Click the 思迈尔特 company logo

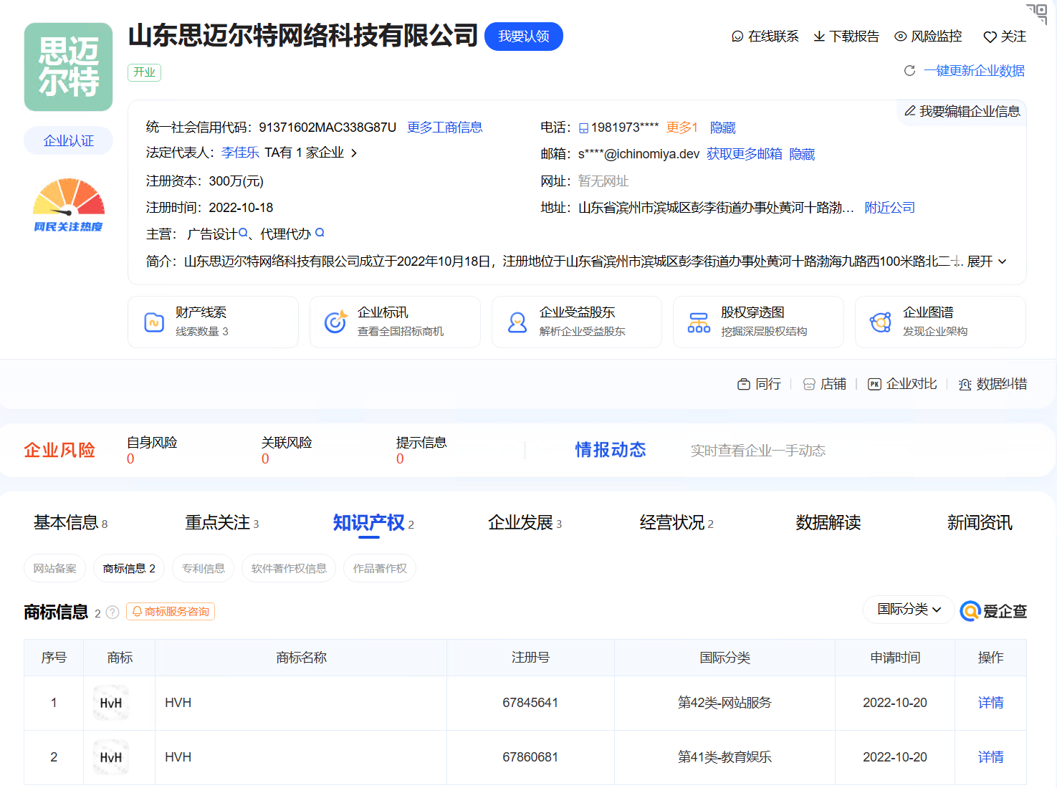(x=69, y=67)
